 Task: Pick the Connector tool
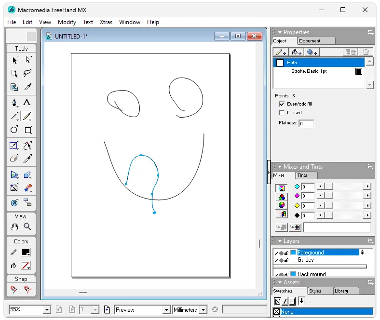(x=27, y=202)
